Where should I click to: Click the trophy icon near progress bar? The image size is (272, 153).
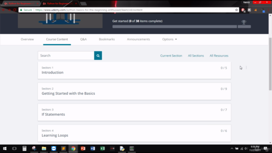[244, 22]
